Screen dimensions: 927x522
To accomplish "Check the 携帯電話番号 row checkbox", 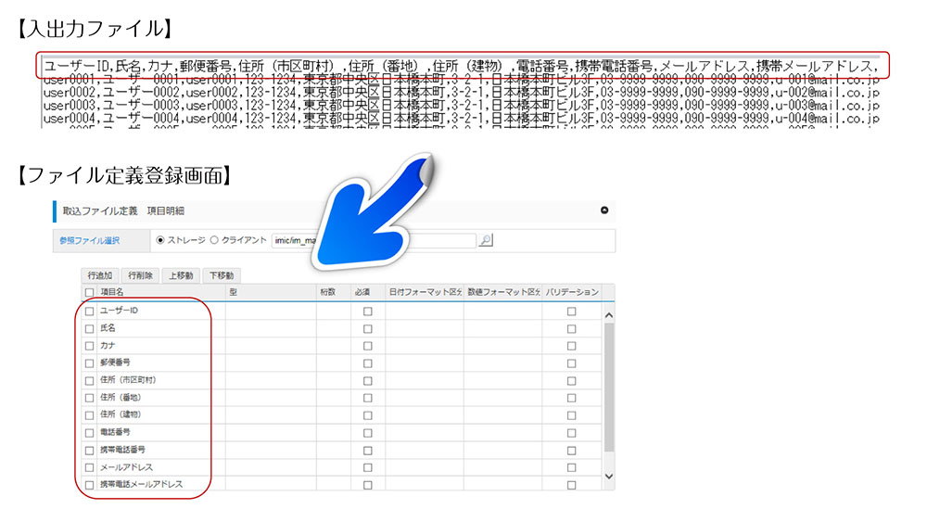I will click(89, 451).
